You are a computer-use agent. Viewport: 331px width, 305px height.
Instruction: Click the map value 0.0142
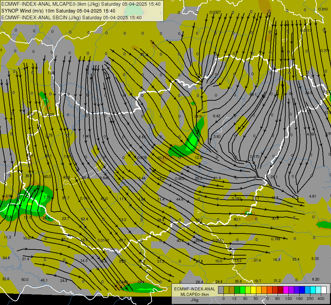click(103, 240)
